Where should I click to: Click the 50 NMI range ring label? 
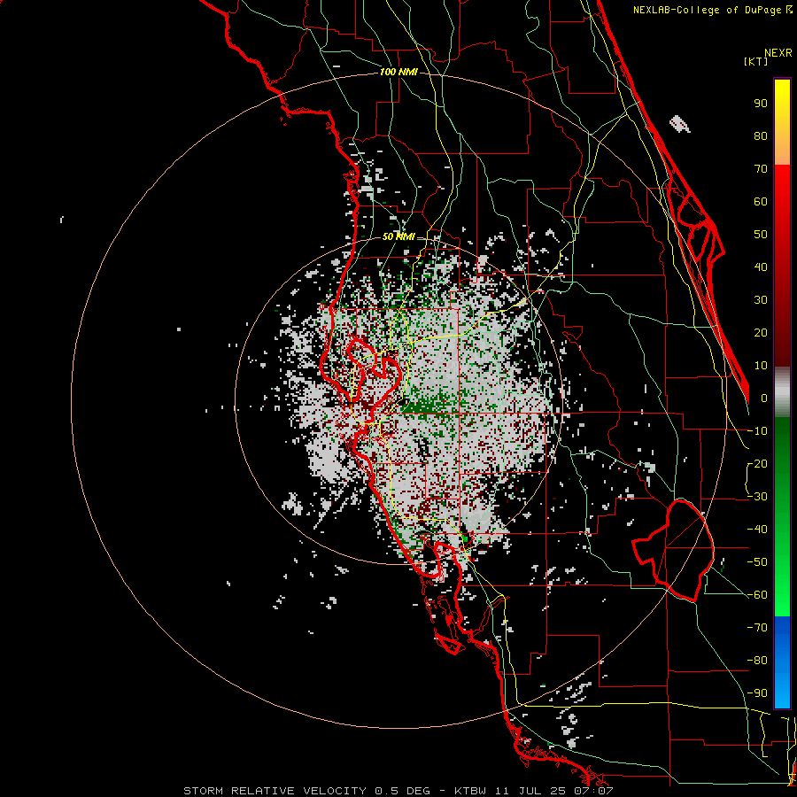(x=398, y=236)
